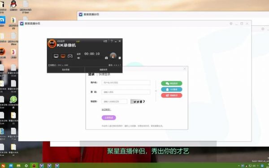
Task: Click the rear 聚星直播伴侣 window title bar
Action: tap(173, 14)
